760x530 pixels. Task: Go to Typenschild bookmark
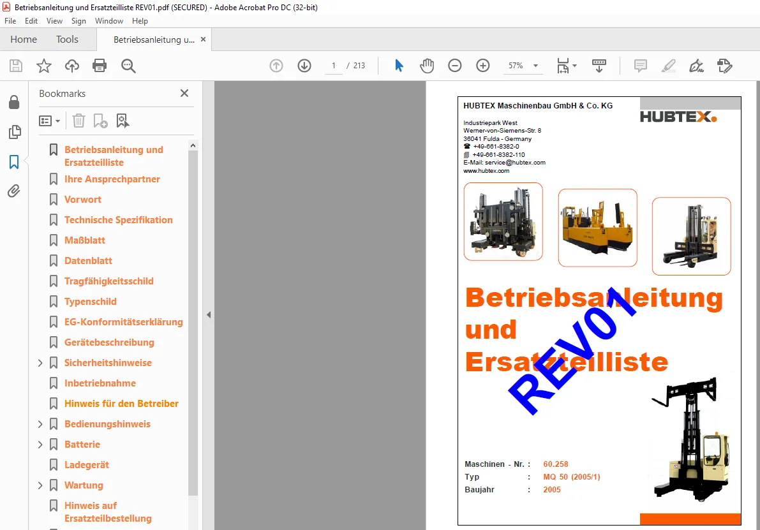point(91,301)
